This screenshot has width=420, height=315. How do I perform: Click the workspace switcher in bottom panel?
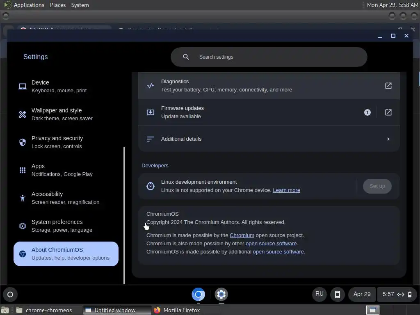pos(373,310)
